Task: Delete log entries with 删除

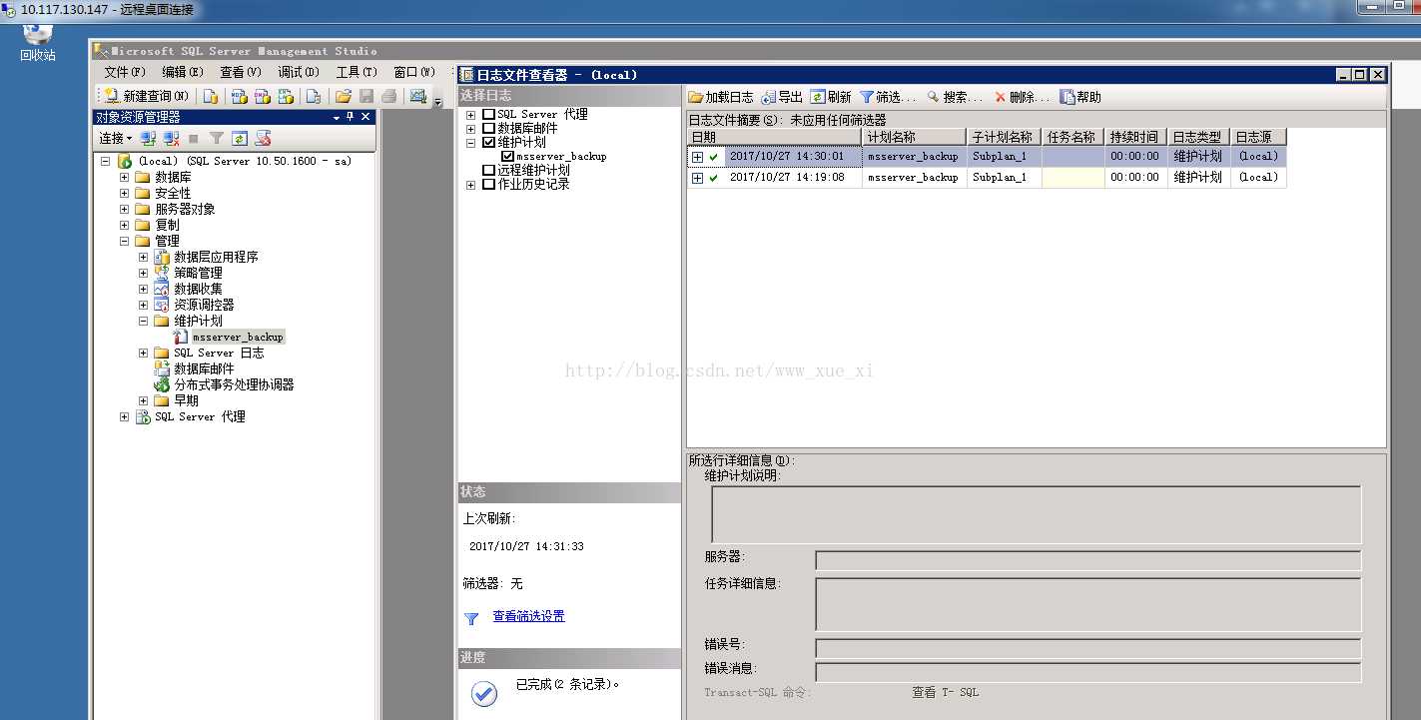Action: click(1022, 97)
